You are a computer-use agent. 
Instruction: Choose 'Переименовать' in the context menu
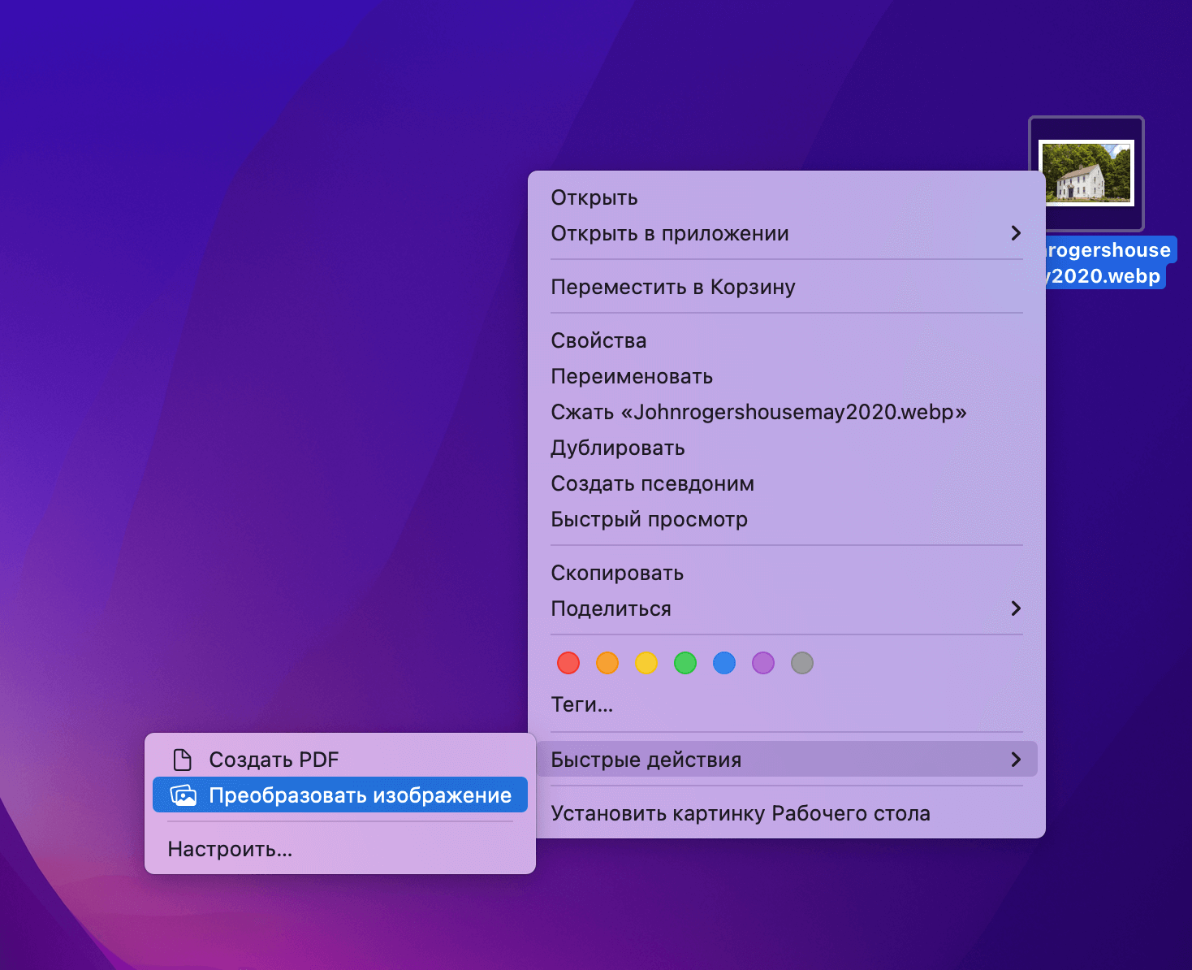(x=632, y=376)
